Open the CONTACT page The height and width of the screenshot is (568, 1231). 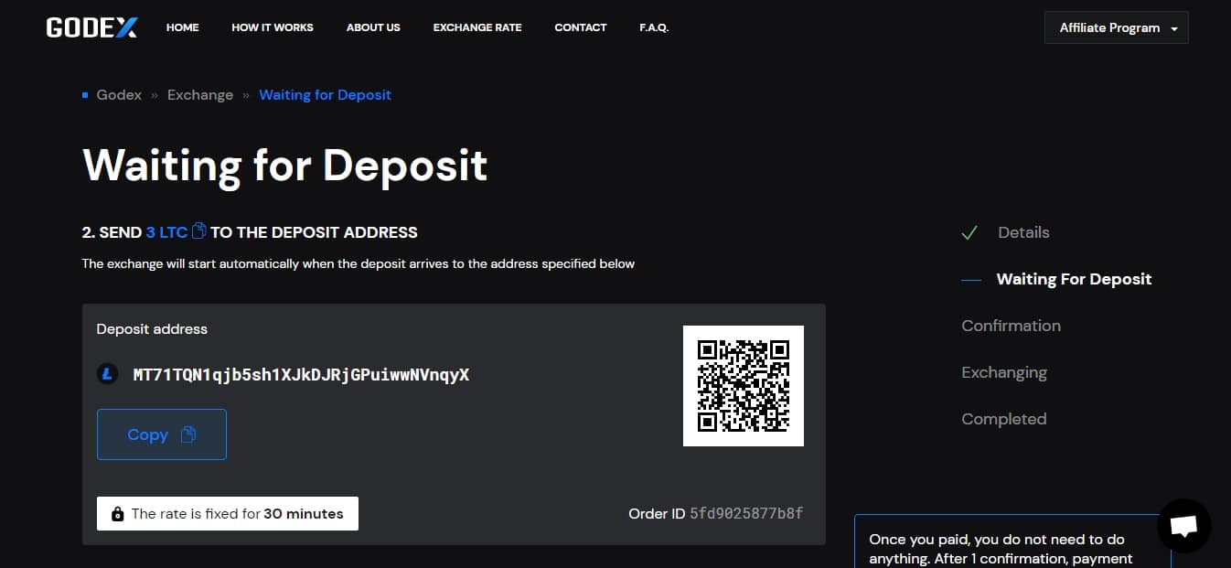click(581, 27)
